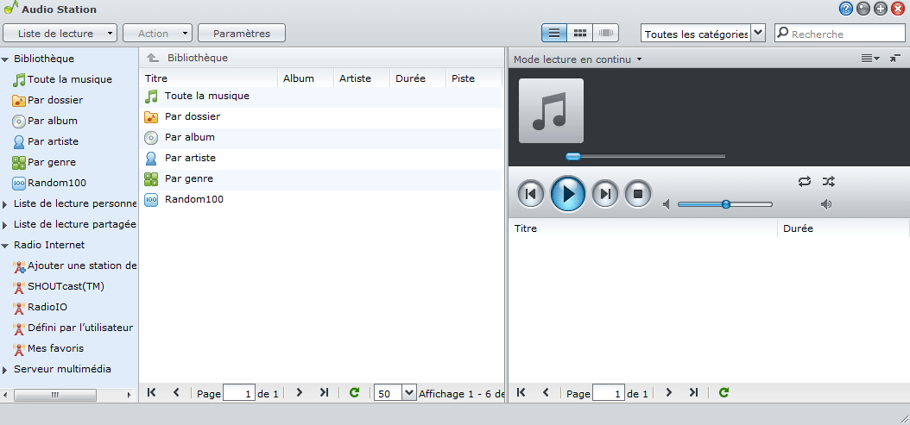Sort by Artiste column header
This screenshot has width=910, height=425.
362,78
